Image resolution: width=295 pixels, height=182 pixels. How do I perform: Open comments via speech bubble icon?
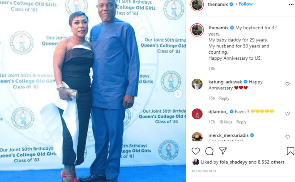[x=209, y=151]
